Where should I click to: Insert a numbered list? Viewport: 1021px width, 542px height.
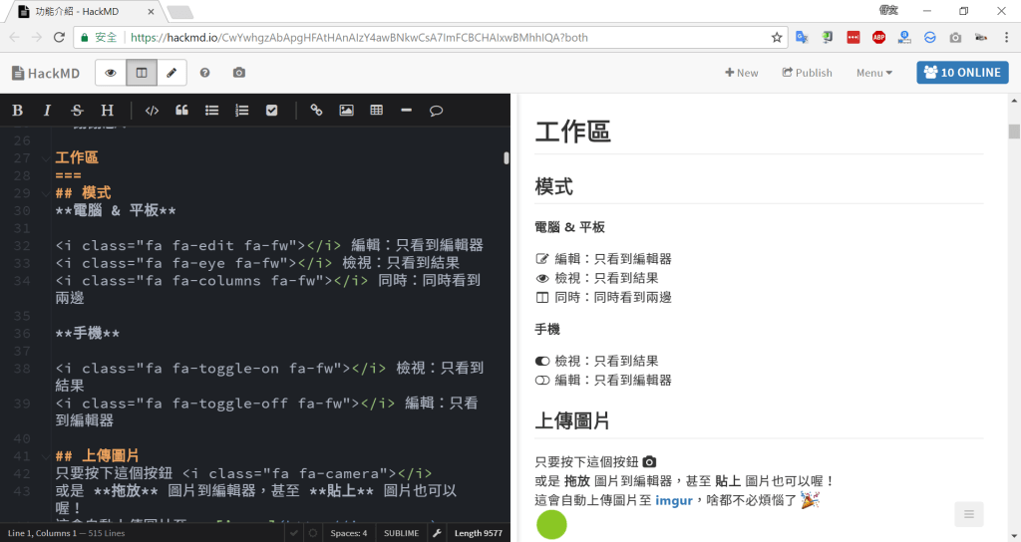(241, 111)
